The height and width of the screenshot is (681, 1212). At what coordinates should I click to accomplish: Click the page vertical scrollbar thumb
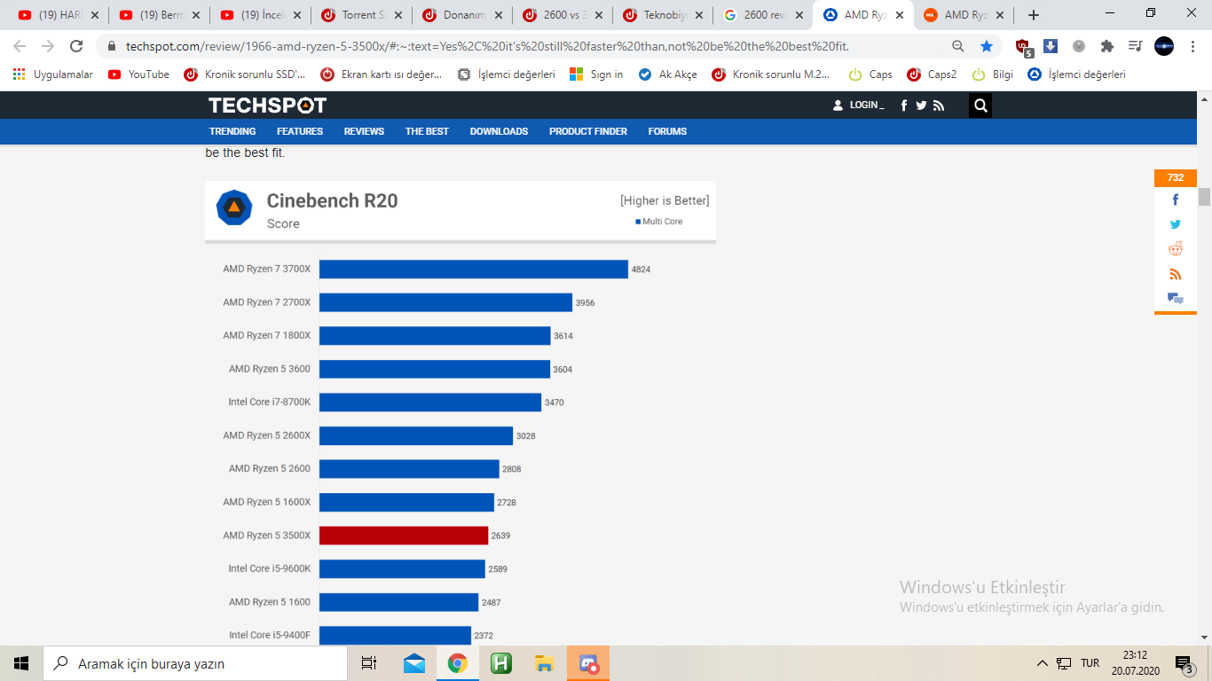tap(1204, 197)
